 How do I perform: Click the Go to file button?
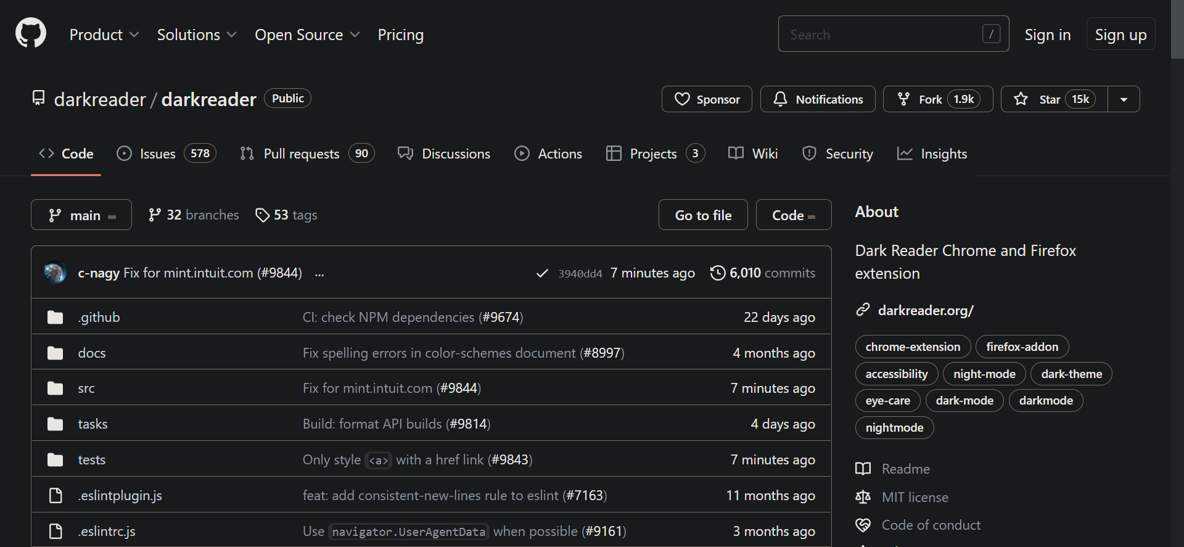click(x=703, y=215)
